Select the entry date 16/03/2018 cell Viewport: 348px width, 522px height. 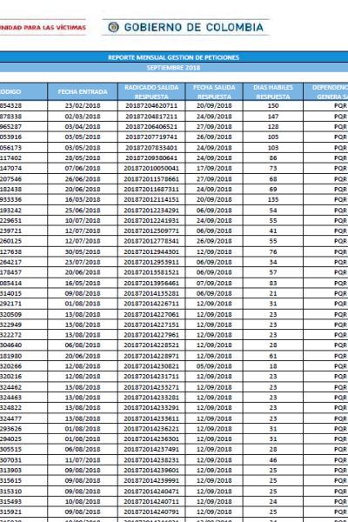pos(83,200)
